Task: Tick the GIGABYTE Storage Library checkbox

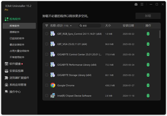Action: tap(47, 75)
